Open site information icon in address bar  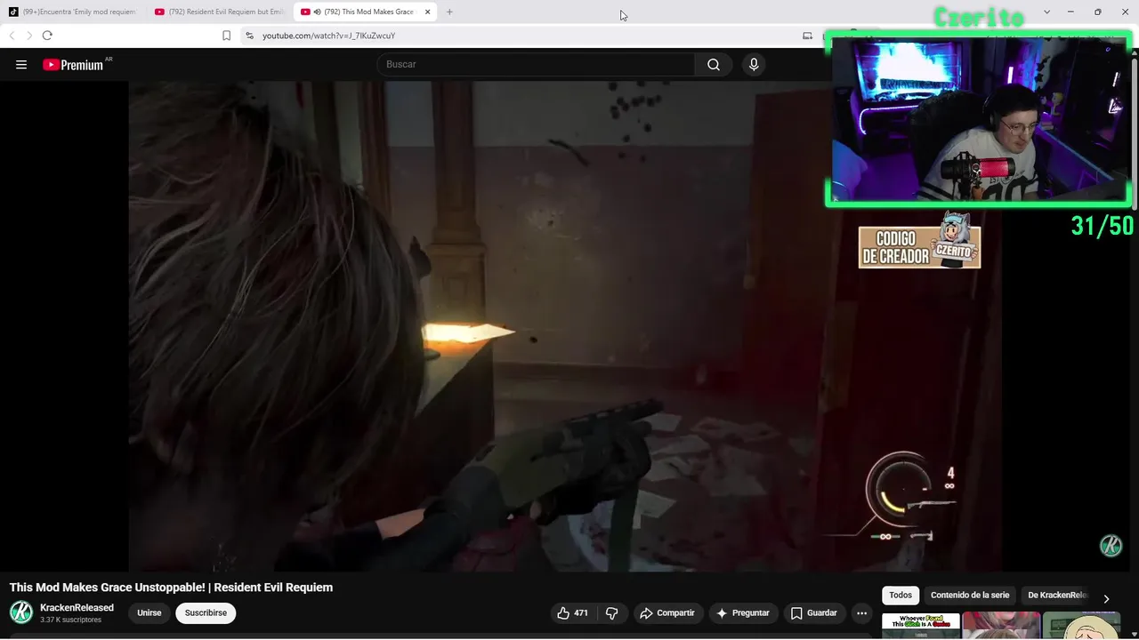pyautogui.click(x=249, y=36)
